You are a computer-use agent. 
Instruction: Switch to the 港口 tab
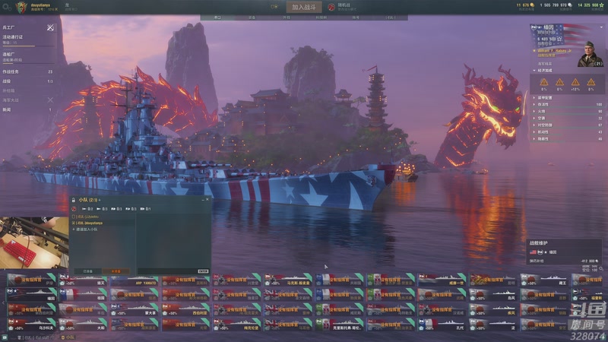tap(217, 17)
